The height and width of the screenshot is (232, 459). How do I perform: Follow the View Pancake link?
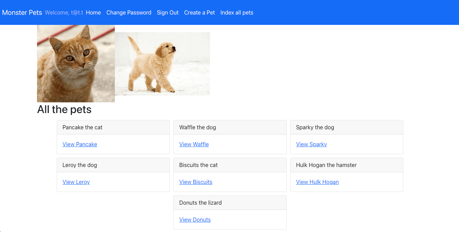(80, 144)
